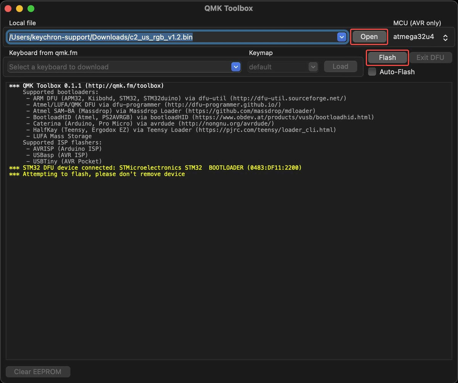Click the Open button for local file

point(369,37)
